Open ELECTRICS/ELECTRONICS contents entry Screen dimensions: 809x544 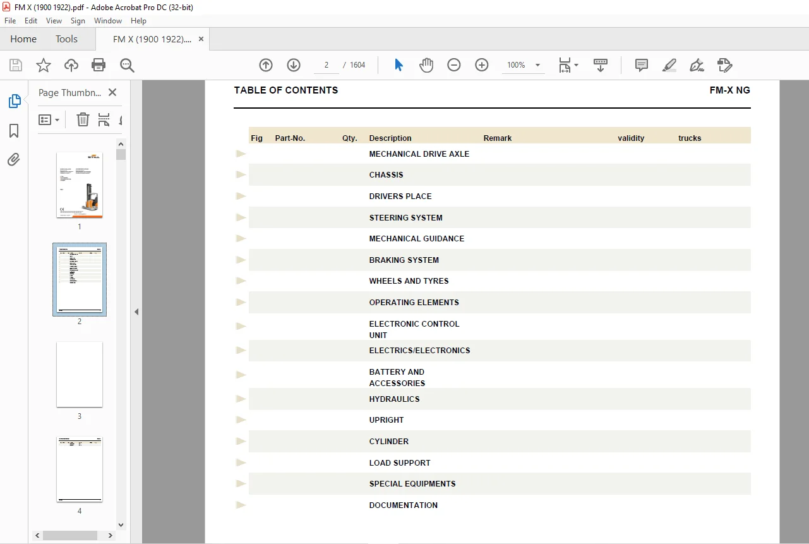[x=420, y=351]
